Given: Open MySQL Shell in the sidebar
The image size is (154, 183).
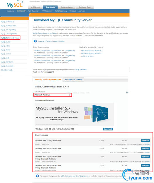Looking at the screenshot, I should click(x=5, y=58).
